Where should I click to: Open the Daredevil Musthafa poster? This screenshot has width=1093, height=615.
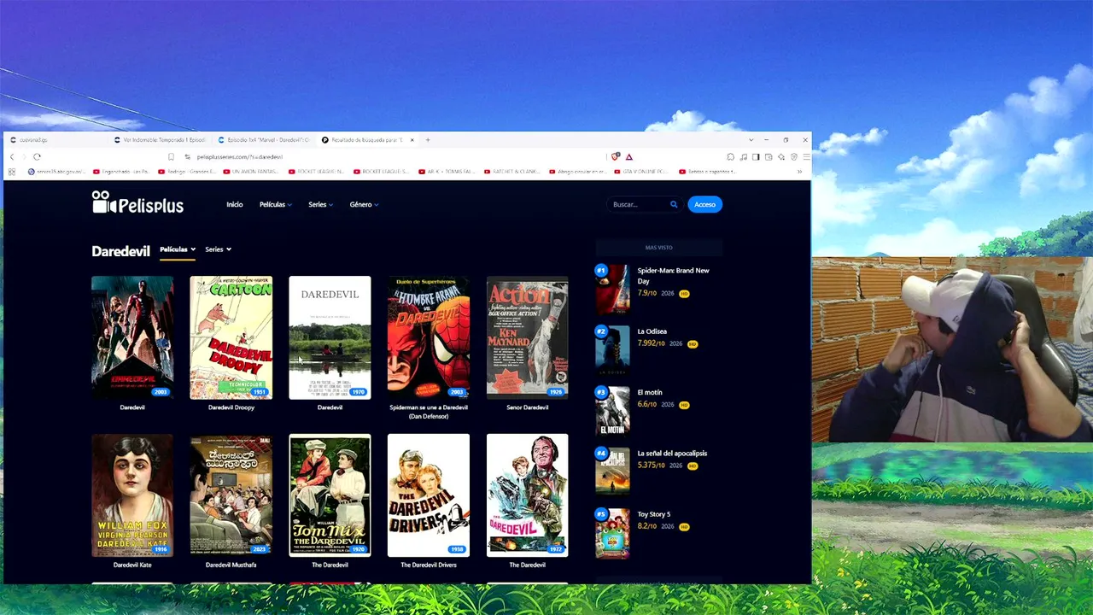(x=231, y=495)
